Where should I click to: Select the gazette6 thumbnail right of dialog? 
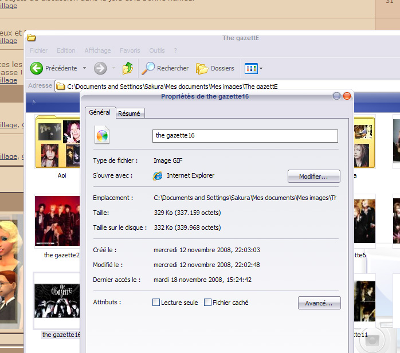pyautogui.click(x=364, y=221)
